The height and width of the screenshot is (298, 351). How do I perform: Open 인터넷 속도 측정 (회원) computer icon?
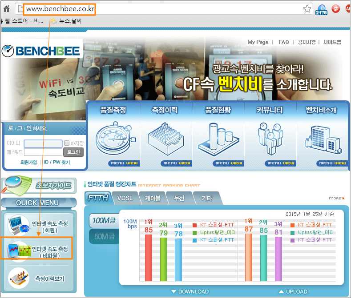(x=19, y=225)
